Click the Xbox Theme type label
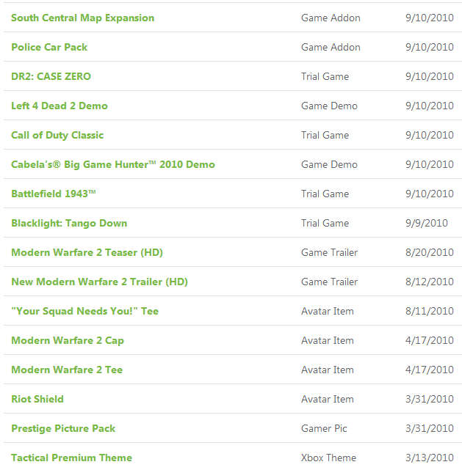The width and height of the screenshot is (462, 470). click(x=329, y=458)
